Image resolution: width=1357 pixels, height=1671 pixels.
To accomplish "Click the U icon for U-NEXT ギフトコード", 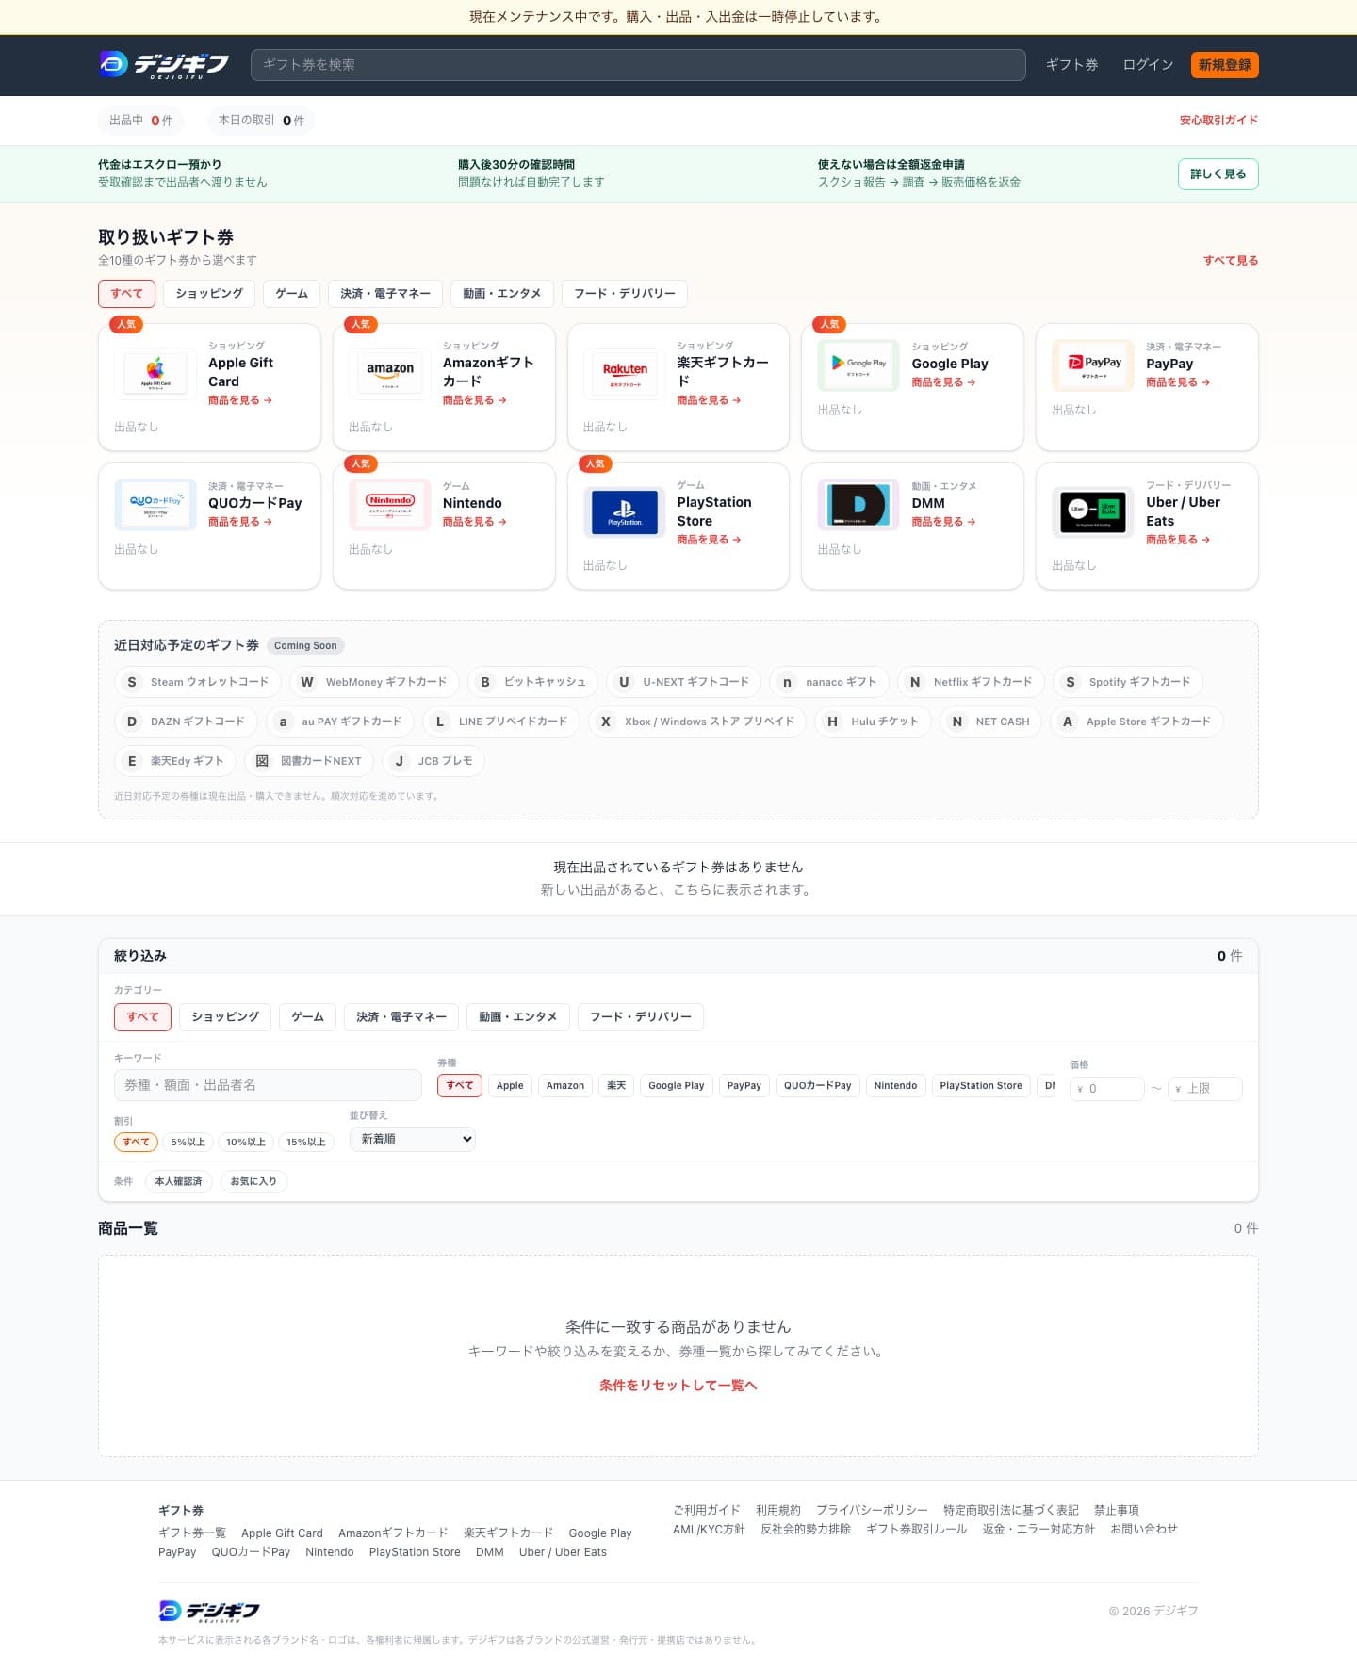I will pyautogui.click(x=624, y=682).
